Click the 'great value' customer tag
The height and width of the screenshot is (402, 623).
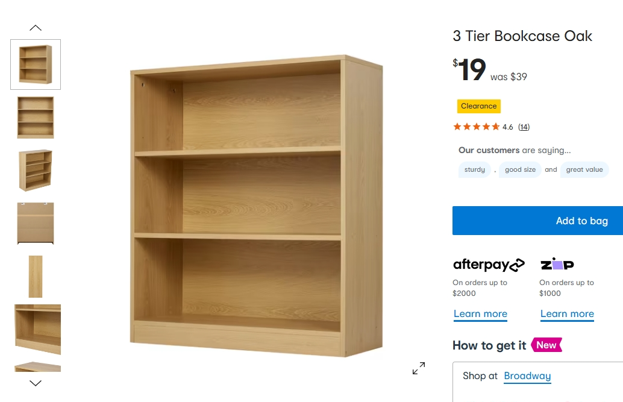(584, 169)
